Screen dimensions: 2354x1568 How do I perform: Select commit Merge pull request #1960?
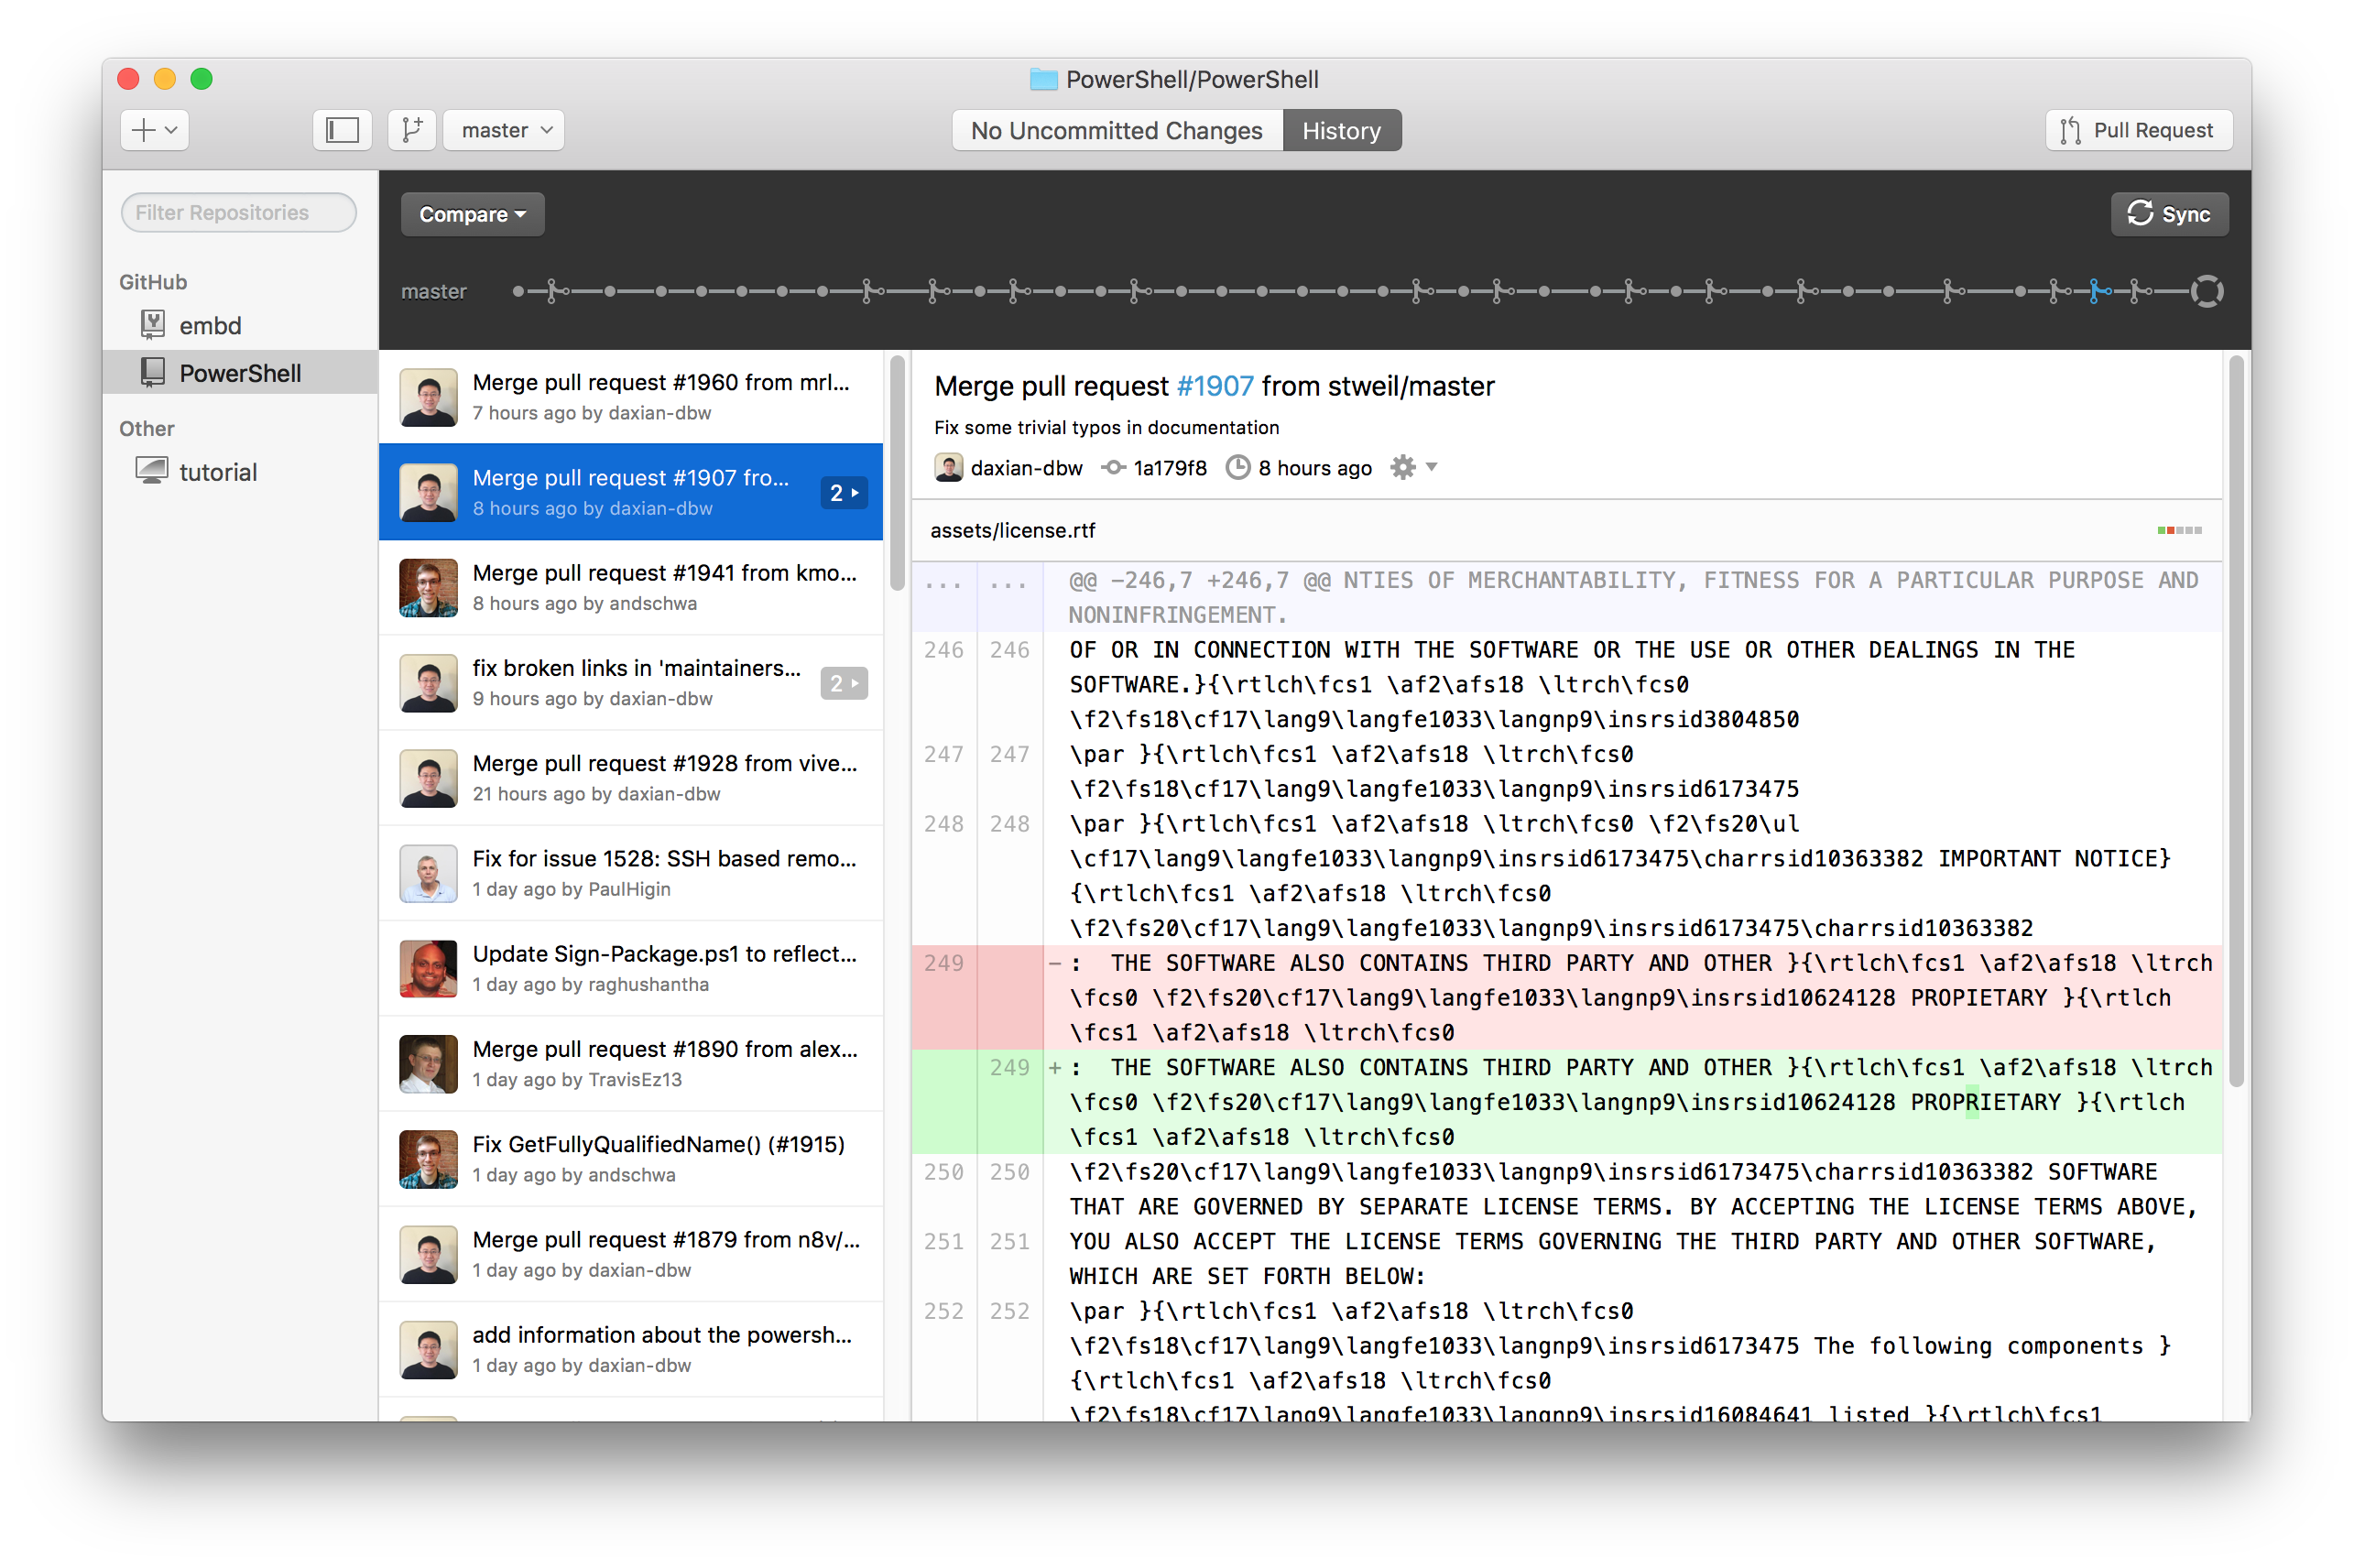[631, 397]
